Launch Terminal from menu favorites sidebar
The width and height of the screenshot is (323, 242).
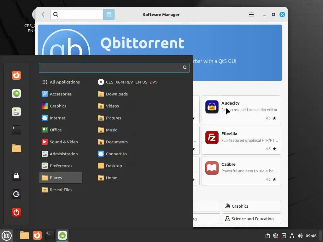point(16,130)
